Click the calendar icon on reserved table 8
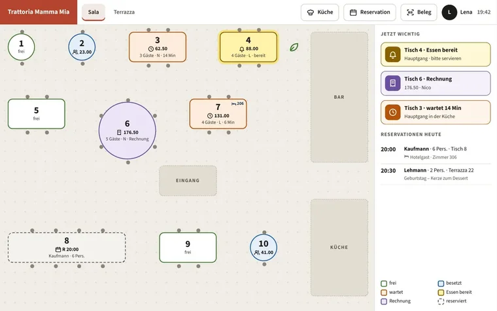The height and width of the screenshot is (311, 497). pos(58,249)
